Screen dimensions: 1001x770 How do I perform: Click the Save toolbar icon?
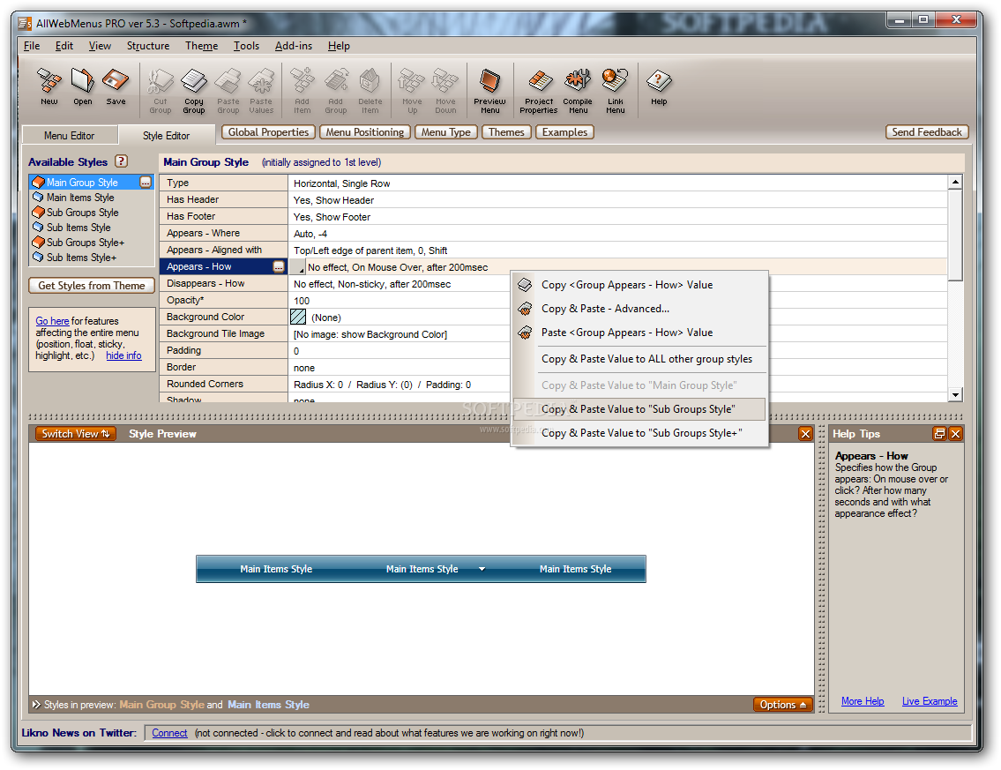pyautogui.click(x=116, y=86)
